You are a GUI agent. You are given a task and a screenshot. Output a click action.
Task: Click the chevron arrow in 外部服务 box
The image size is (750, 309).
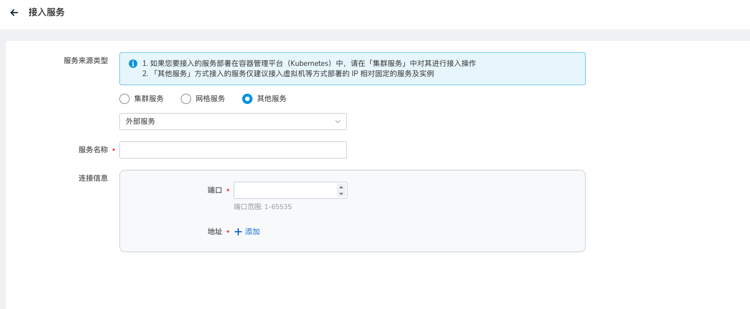[338, 122]
